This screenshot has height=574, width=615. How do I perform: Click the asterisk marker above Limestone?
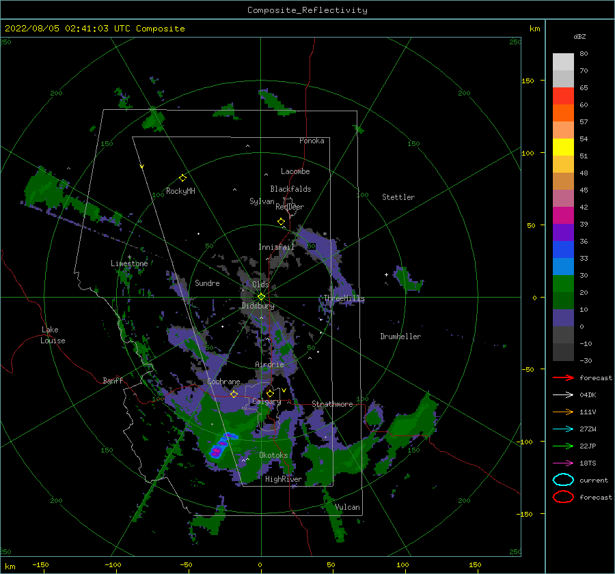129,257
